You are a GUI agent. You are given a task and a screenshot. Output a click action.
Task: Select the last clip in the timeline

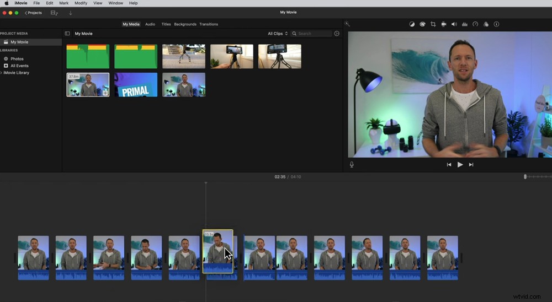(x=443, y=258)
